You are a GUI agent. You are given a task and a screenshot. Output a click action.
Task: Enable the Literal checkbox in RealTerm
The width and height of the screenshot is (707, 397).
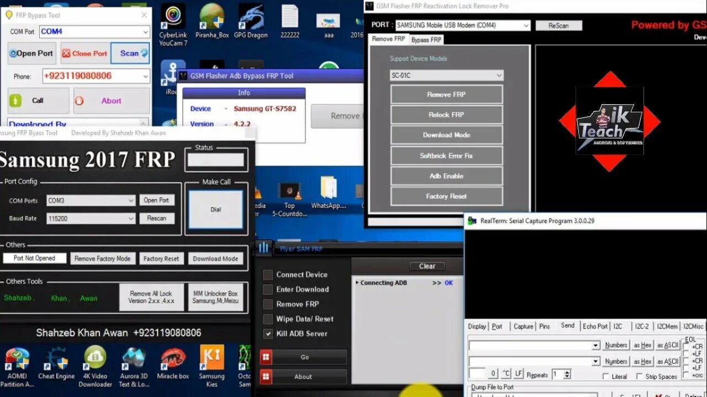(x=605, y=377)
